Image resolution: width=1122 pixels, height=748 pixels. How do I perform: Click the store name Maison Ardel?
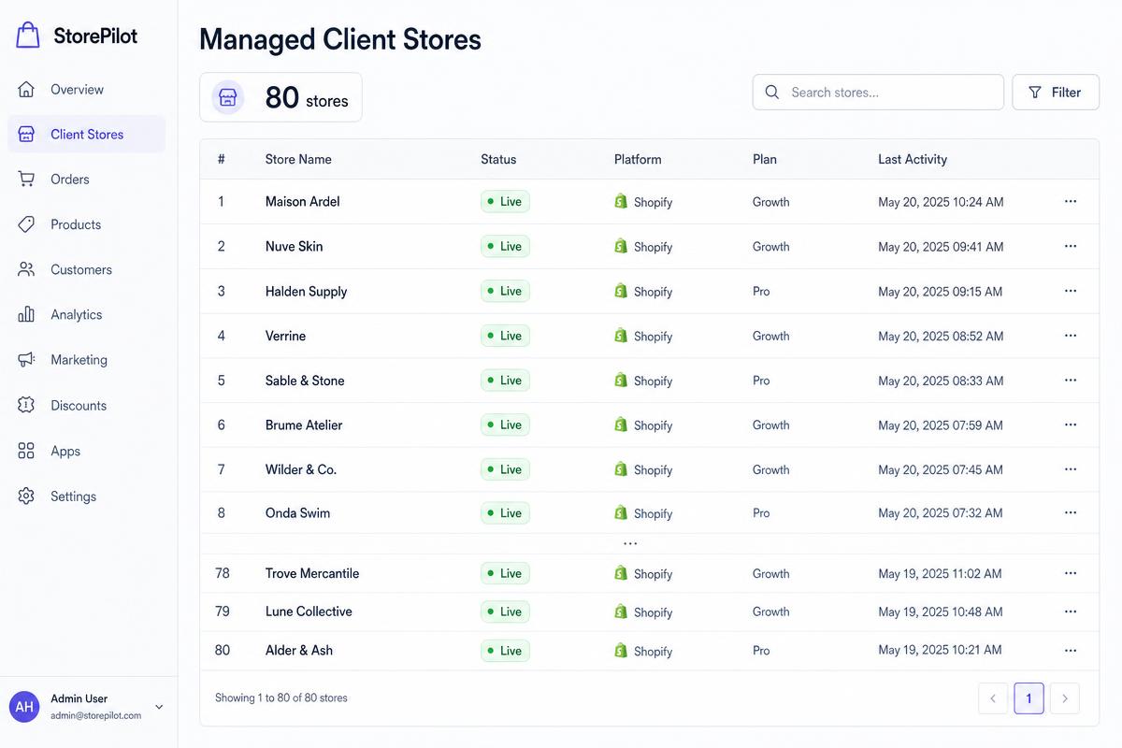(x=303, y=201)
